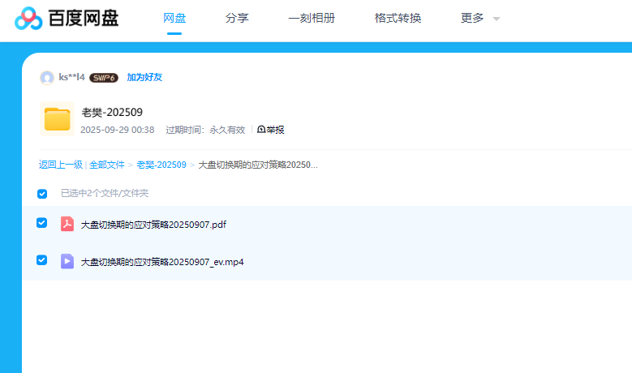Go to the 格式转换 tab
Viewport: 632px width, 373px height.
click(x=398, y=18)
